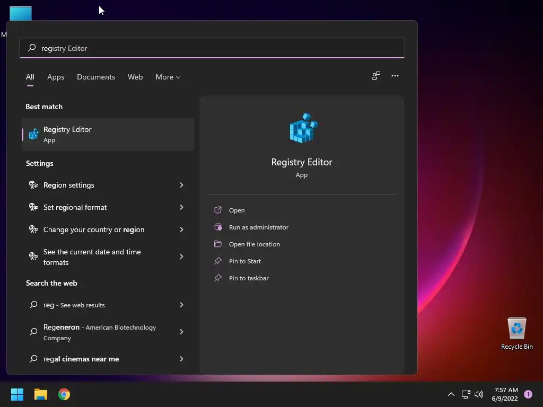Screen dimensions: 543x407
Task: Open network status tray icon
Action: click(466, 394)
